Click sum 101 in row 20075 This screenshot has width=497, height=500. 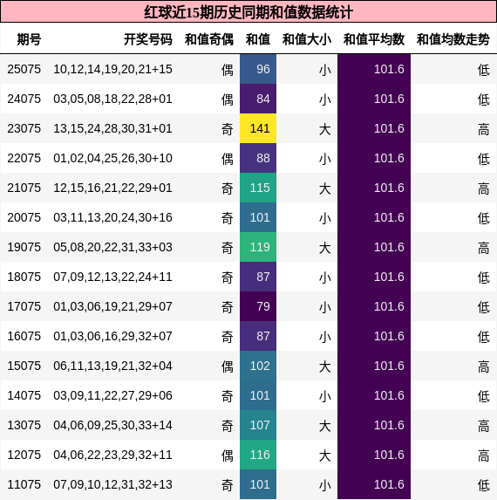click(x=258, y=217)
